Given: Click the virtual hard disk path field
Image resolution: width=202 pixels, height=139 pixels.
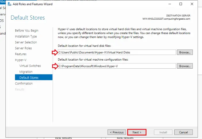Looking at the screenshot, I should (117, 52).
